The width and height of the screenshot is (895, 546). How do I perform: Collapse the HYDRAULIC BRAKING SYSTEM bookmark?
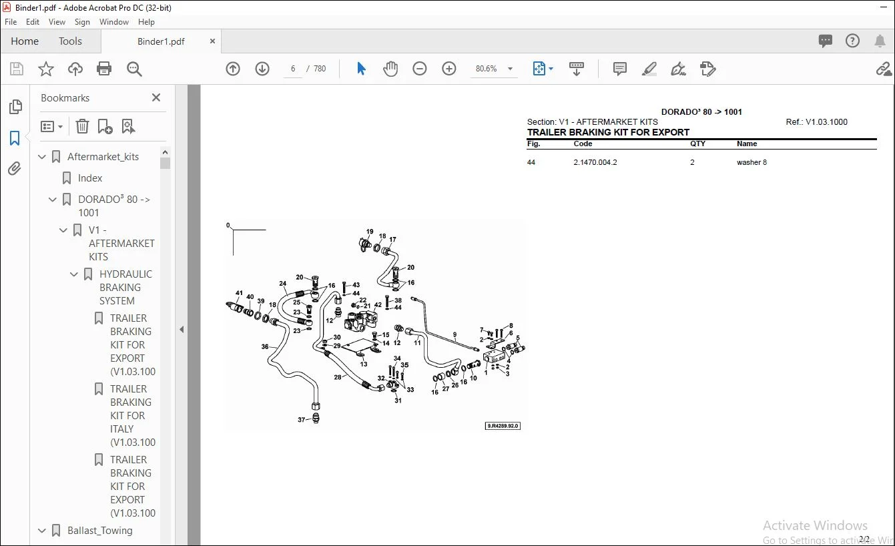coord(74,274)
